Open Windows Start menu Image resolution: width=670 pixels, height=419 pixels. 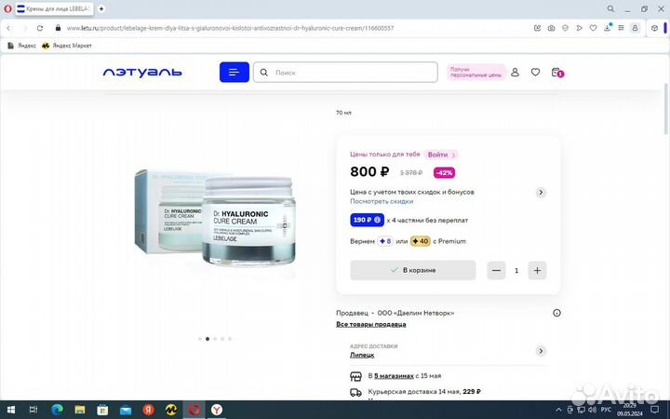[x=10, y=410]
